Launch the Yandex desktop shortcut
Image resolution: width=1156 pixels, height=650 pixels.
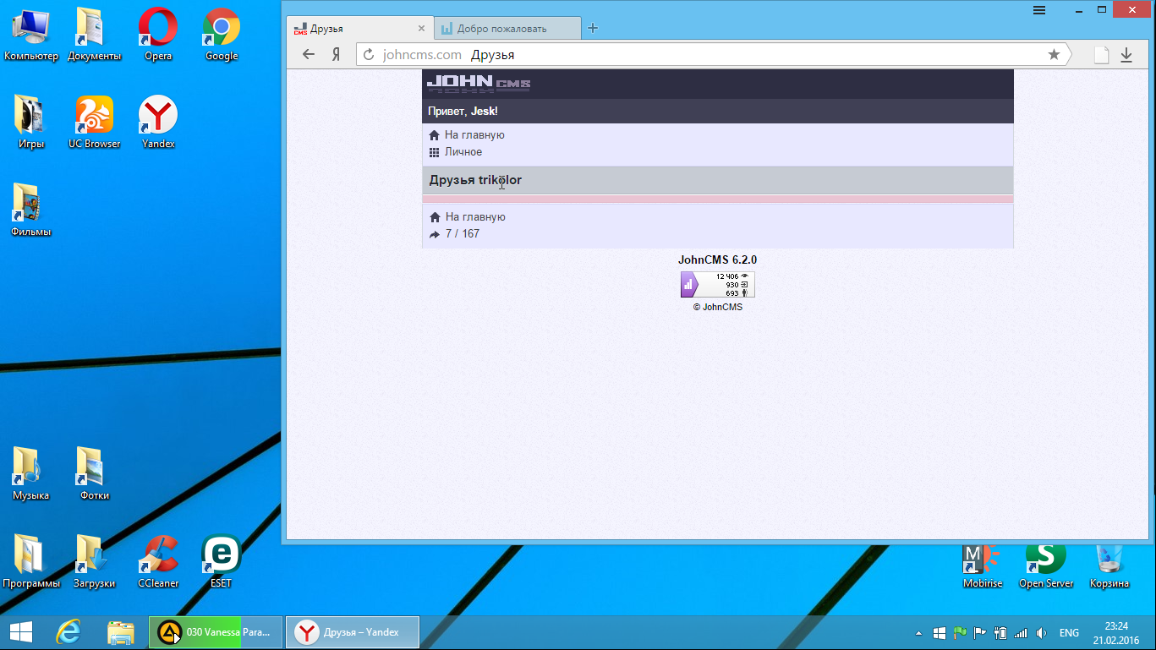[158, 123]
